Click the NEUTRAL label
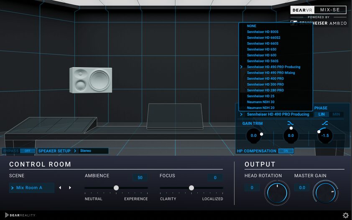This screenshot has height=220, width=352. pos(93,199)
